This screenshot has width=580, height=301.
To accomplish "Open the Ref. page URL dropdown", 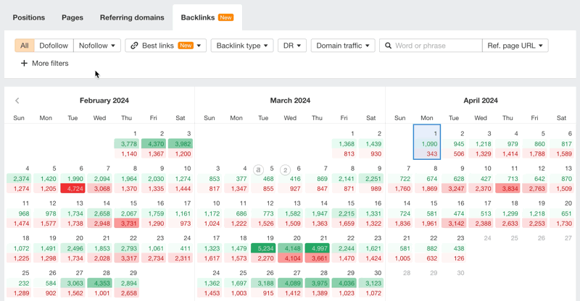I will (x=515, y=46).
